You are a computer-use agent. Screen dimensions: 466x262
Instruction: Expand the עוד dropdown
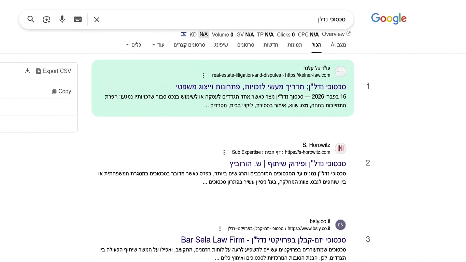158,45
